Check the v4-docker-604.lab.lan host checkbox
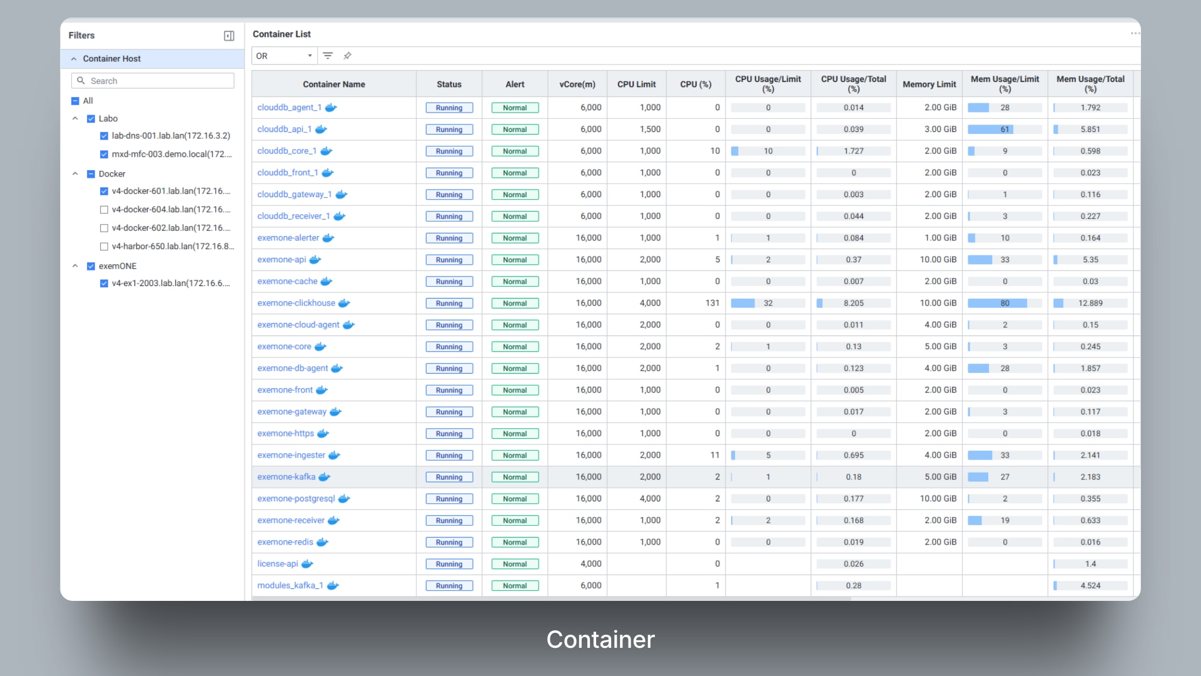This screenshot has height=676, width=1201. coord(104,210)
